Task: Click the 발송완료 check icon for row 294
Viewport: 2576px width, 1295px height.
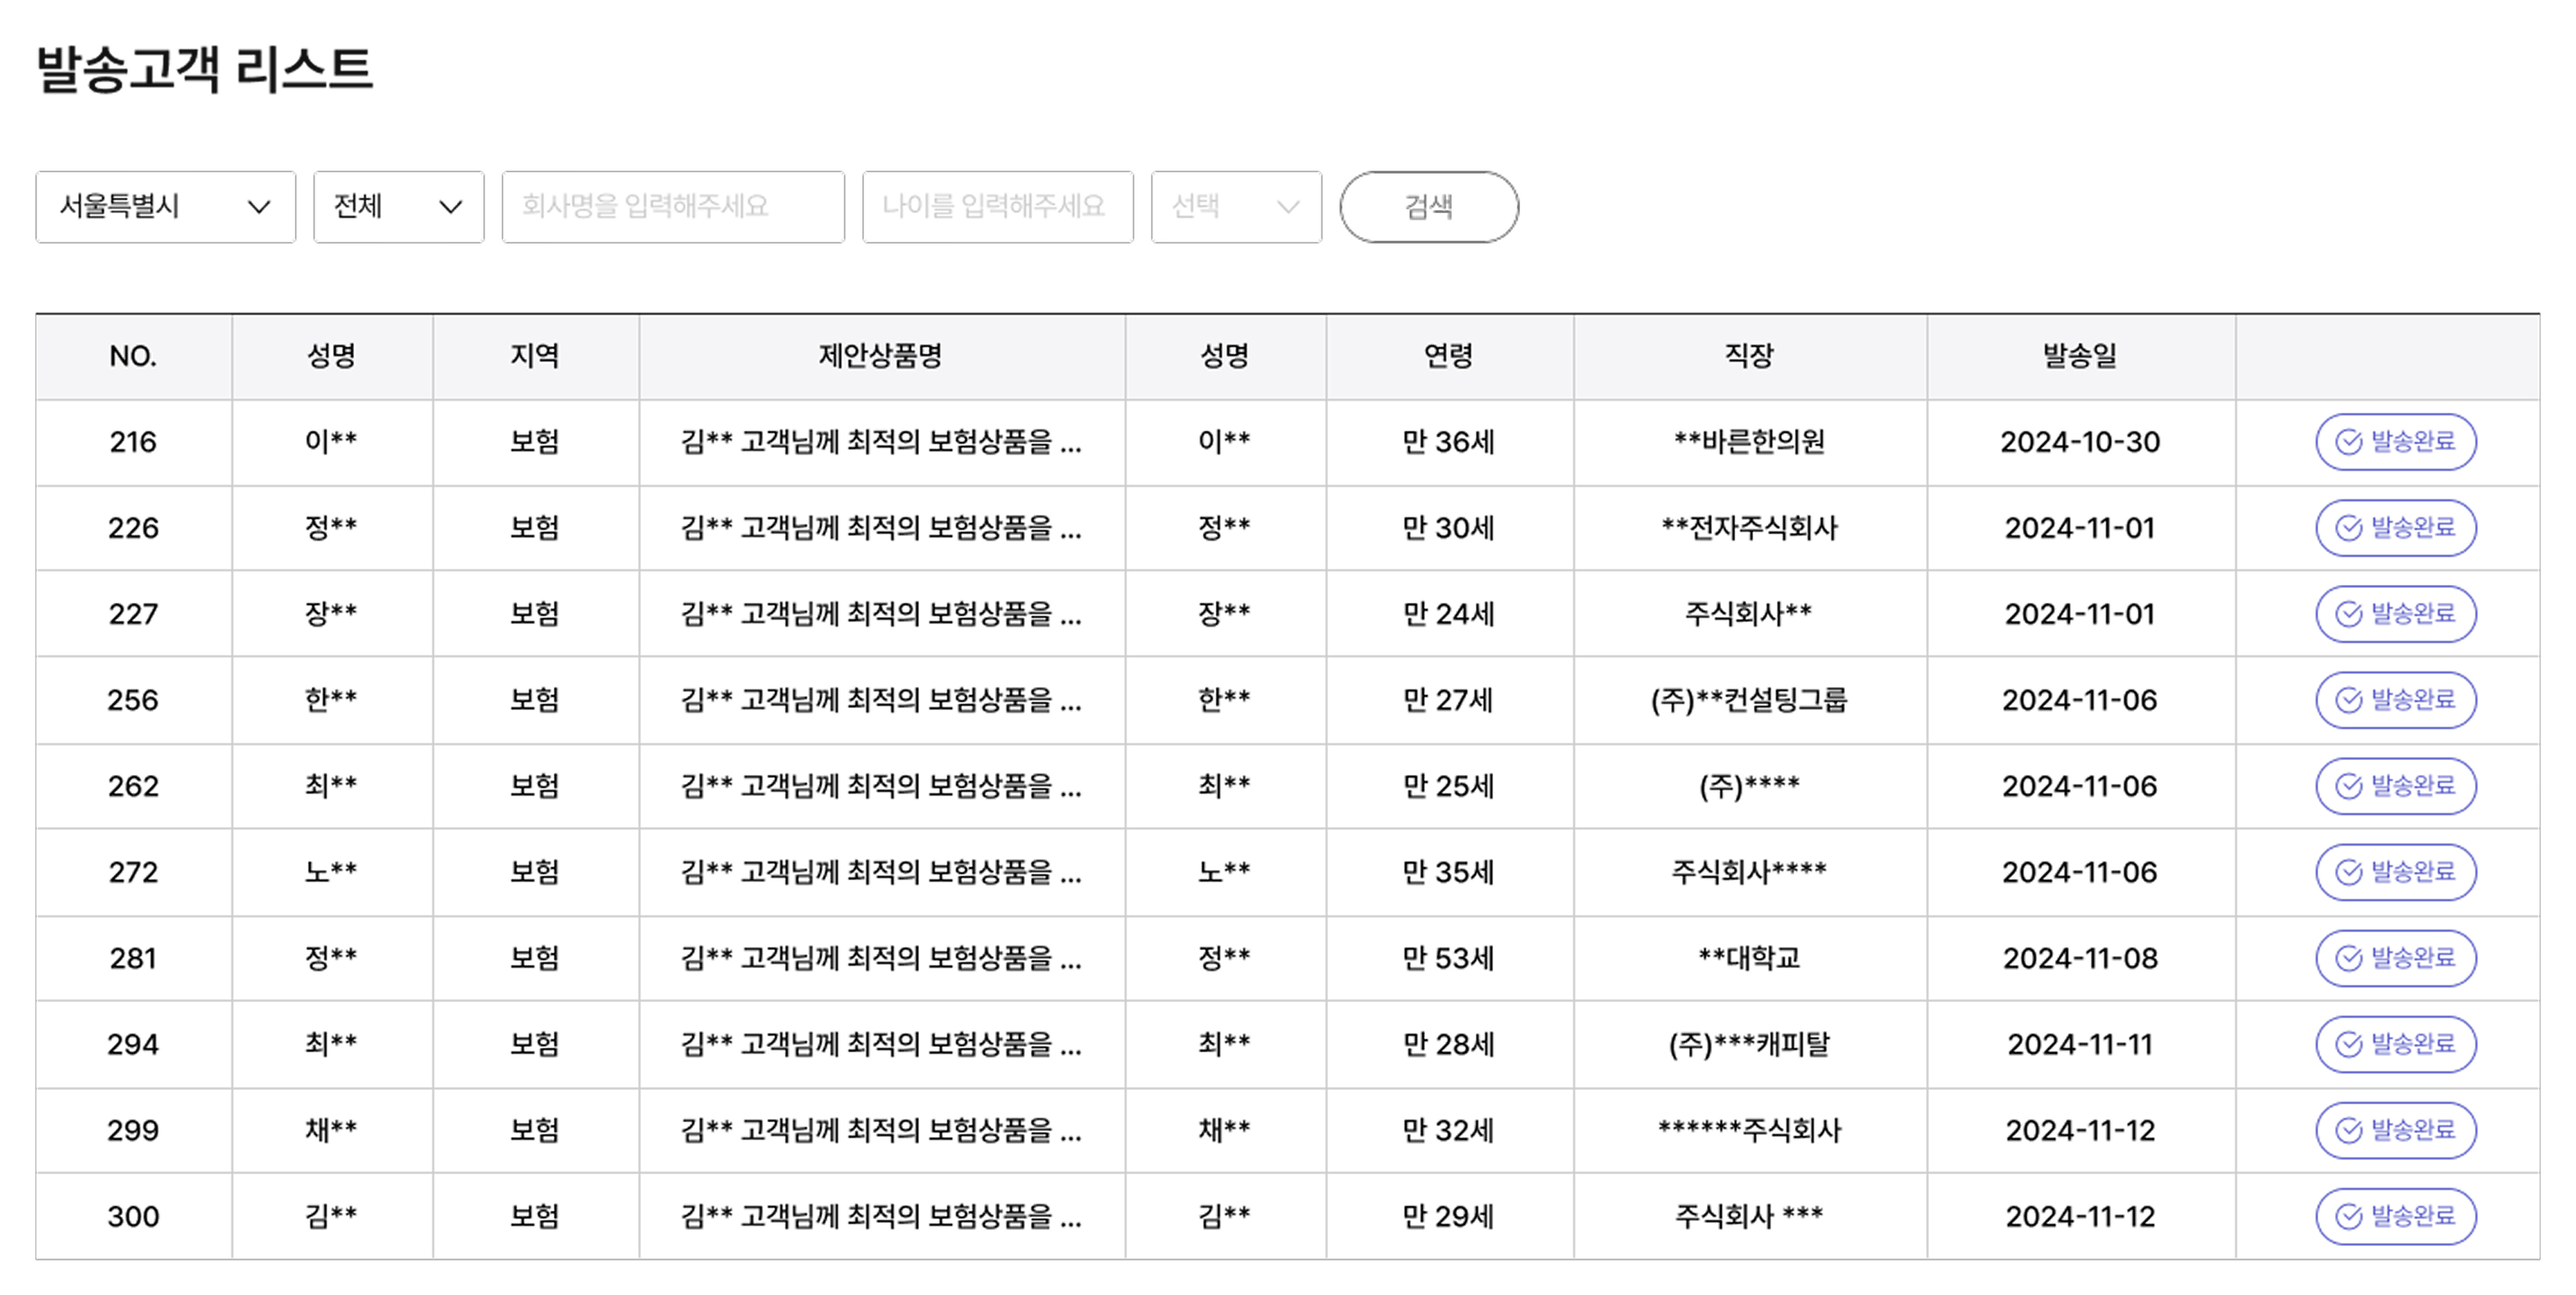Action: pos(2348,1044)
